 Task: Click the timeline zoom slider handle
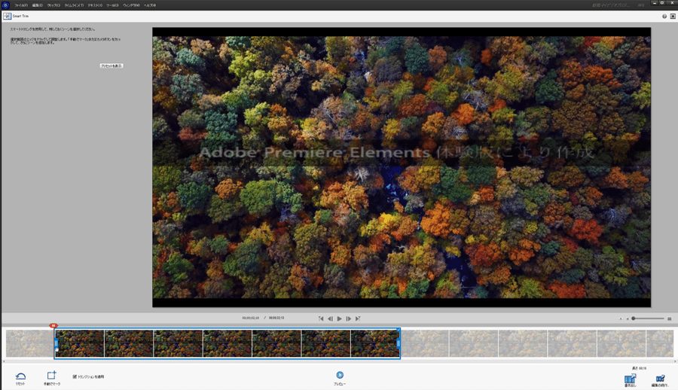[x=634, y=318]
